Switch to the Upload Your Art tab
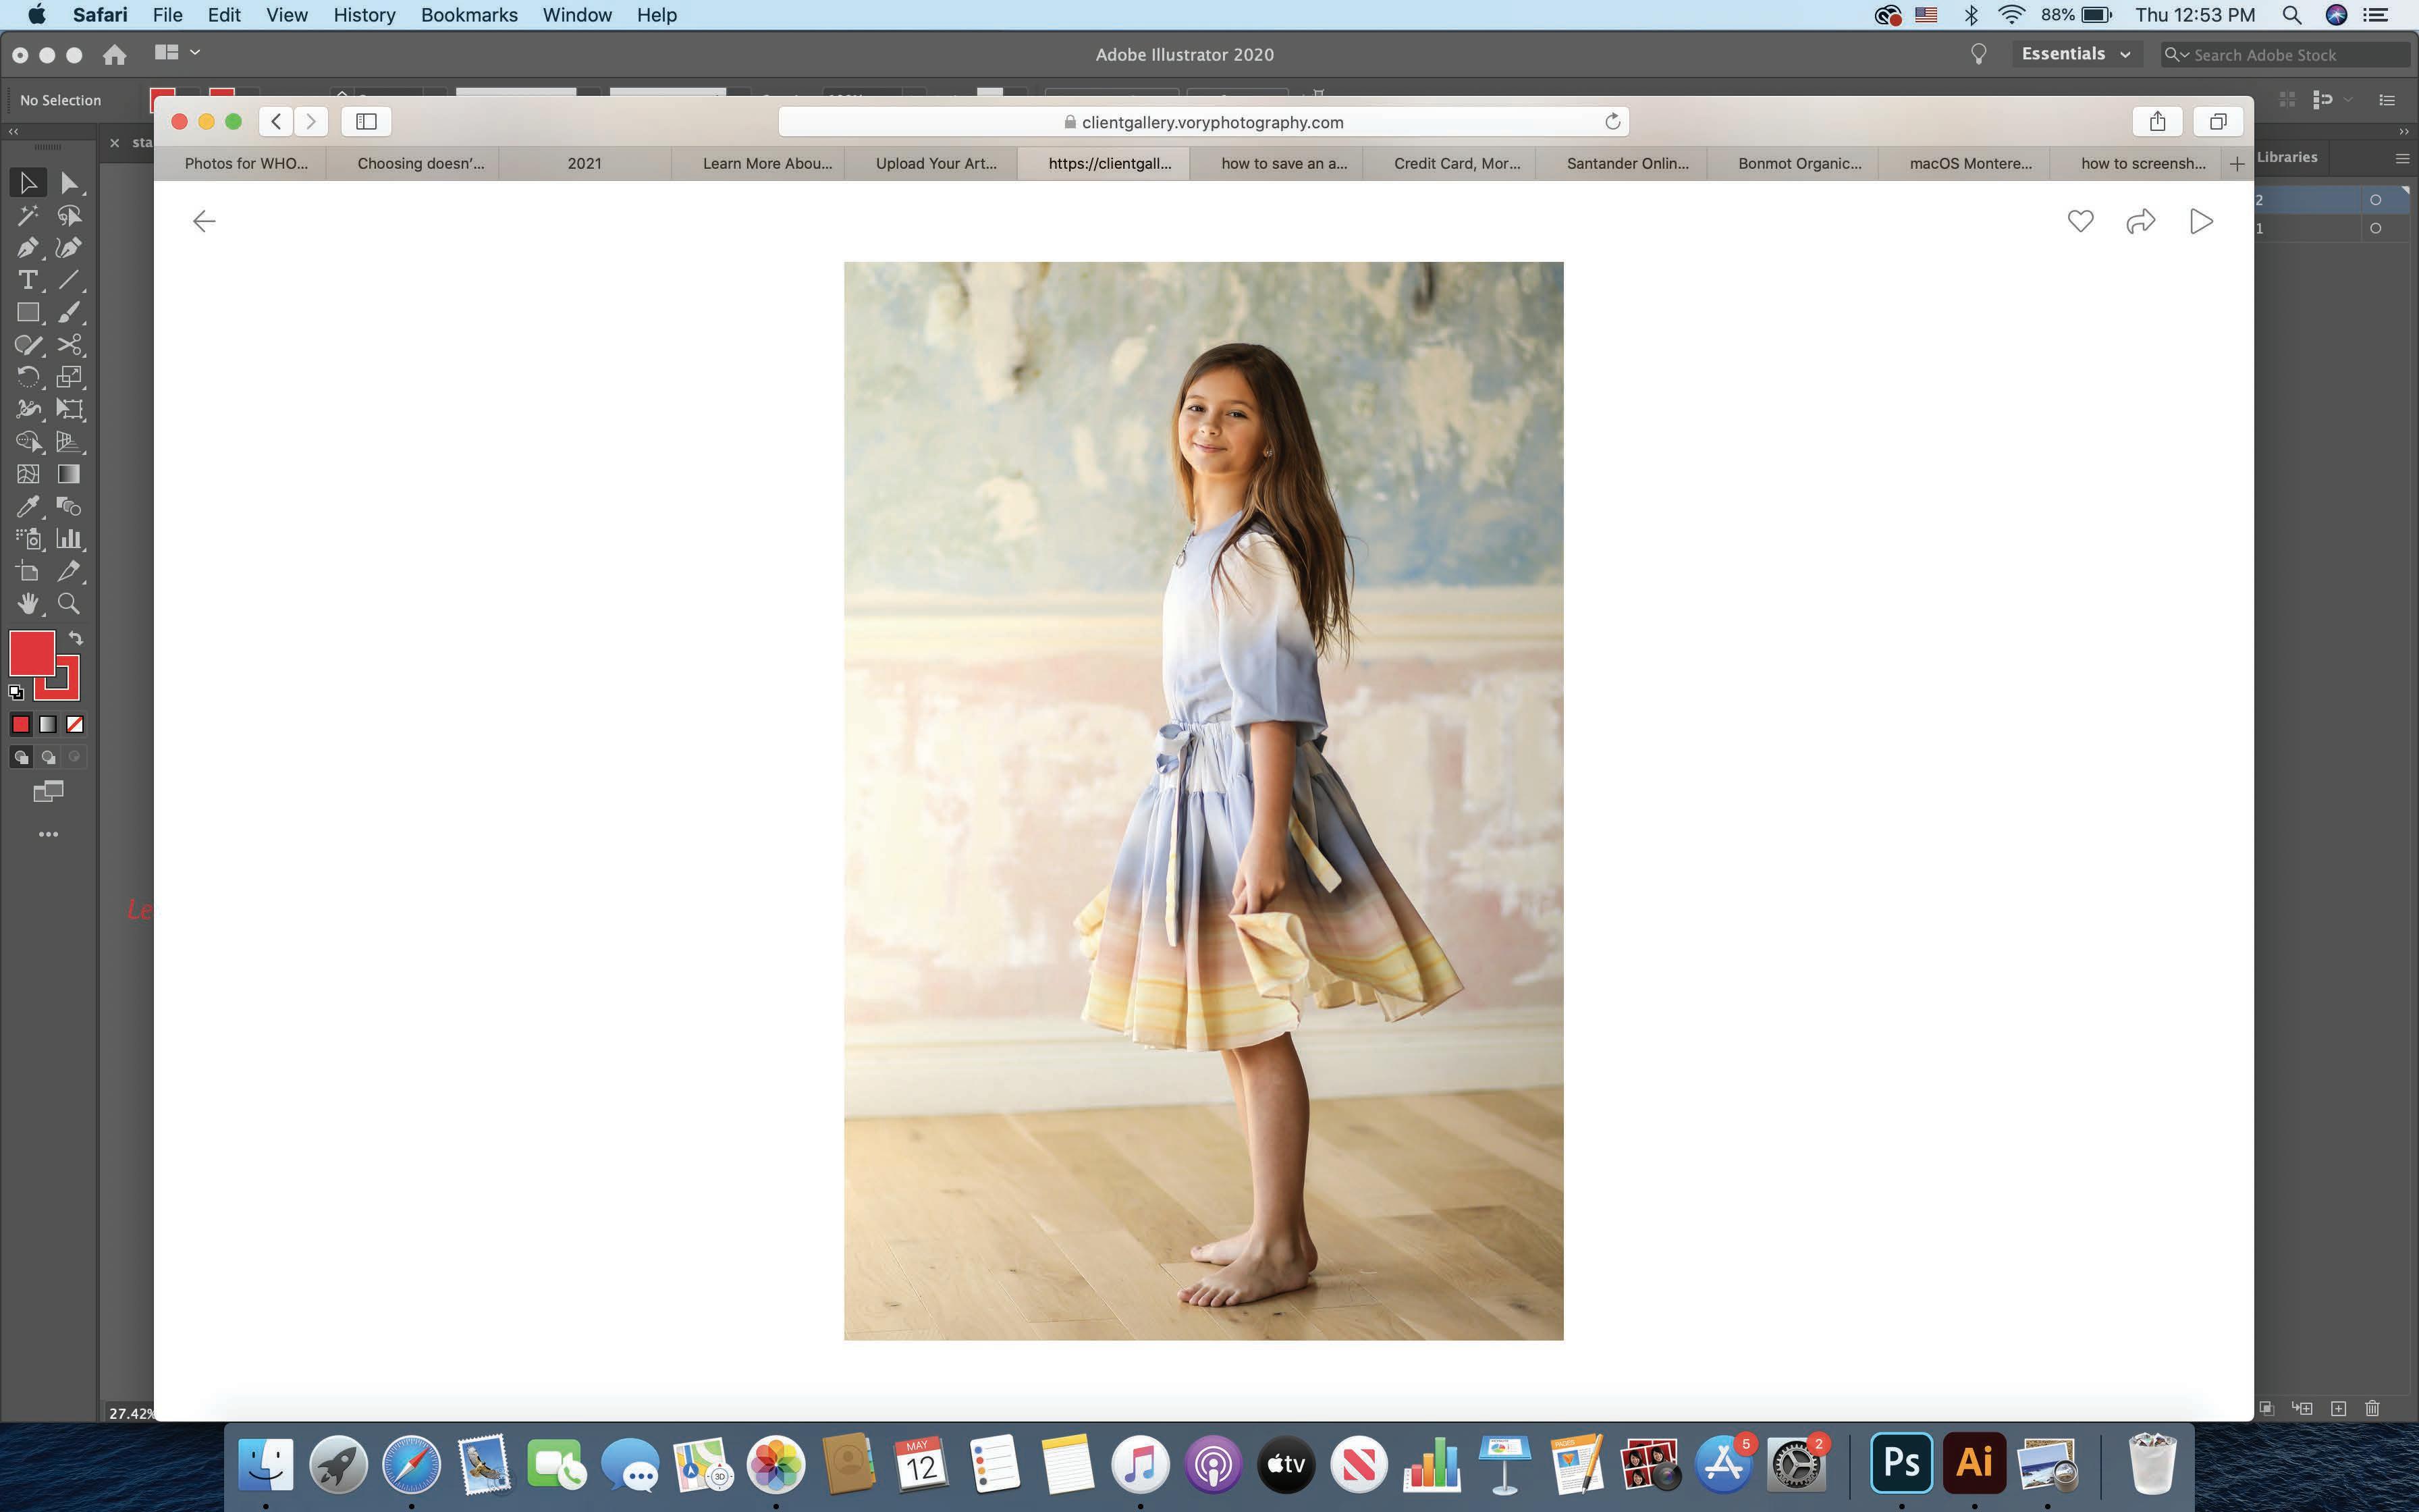Image resolution: width=2419 pixels, height=1512 pixels. [x=935, y=163]
